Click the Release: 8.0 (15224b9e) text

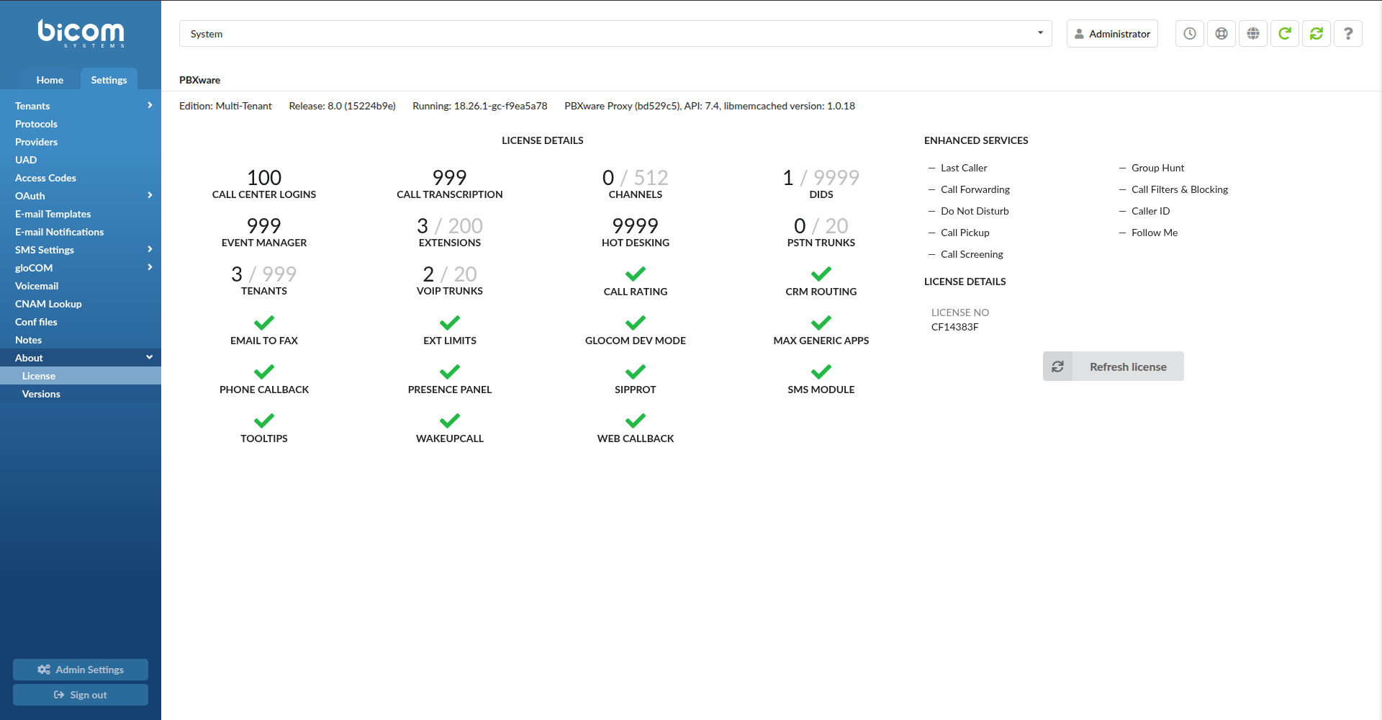[x=342, y=106]
